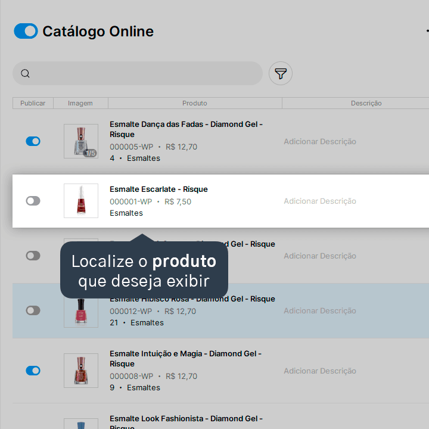The height and width of the screenshot is (429, 429).
Task: Select product name Esmalte Look Fashionista
Action: (186, 423)
